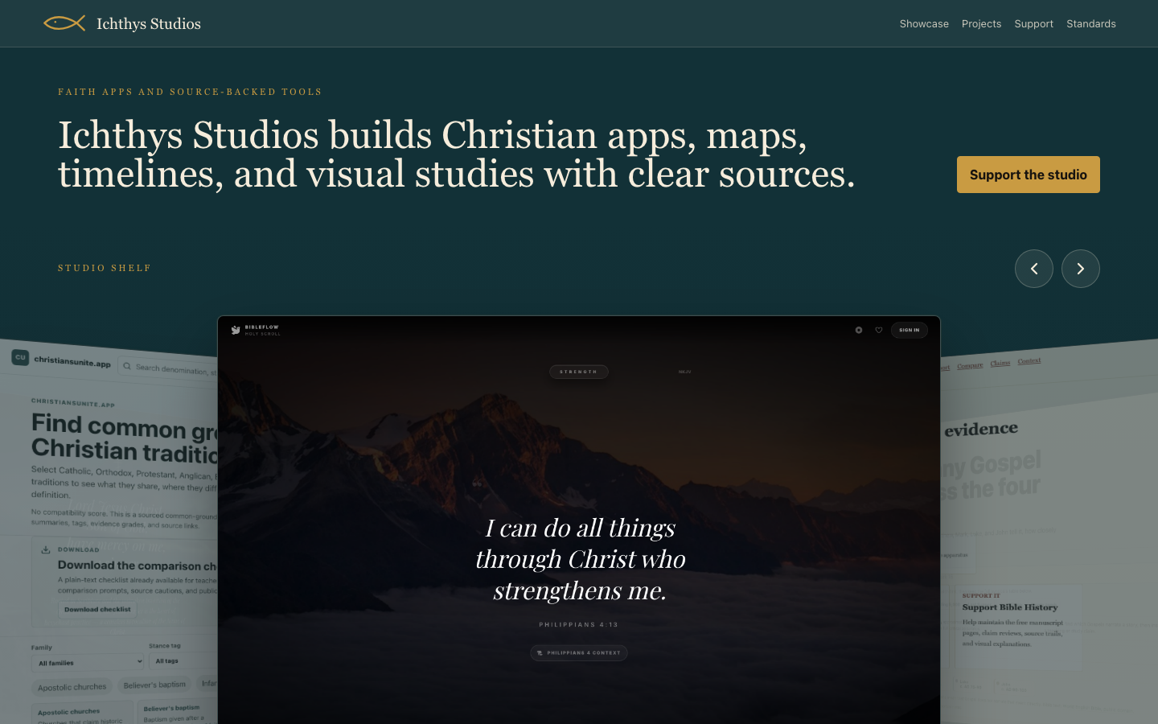Focus the Search denomination field
This screenshot has width=1158, height=724.
168,368
